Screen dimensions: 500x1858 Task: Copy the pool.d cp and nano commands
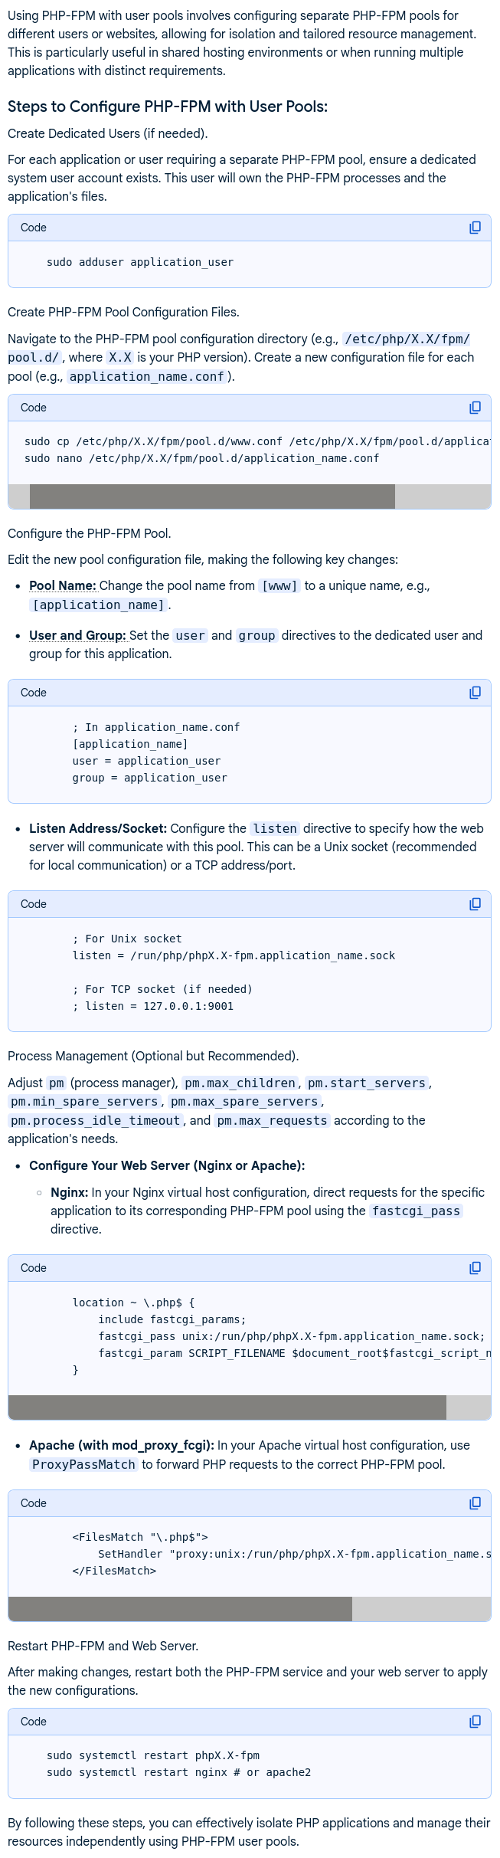475,408
